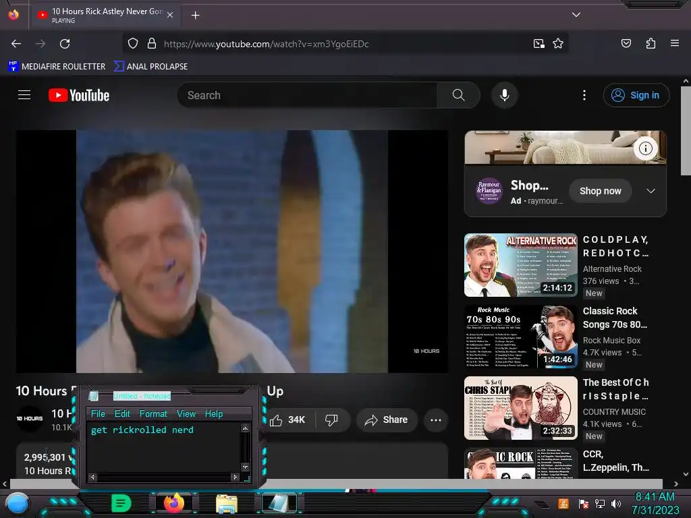Click Notepad horizontal scroll right arrow
This screenshot has height=518, width=691.
pos(235,477)
